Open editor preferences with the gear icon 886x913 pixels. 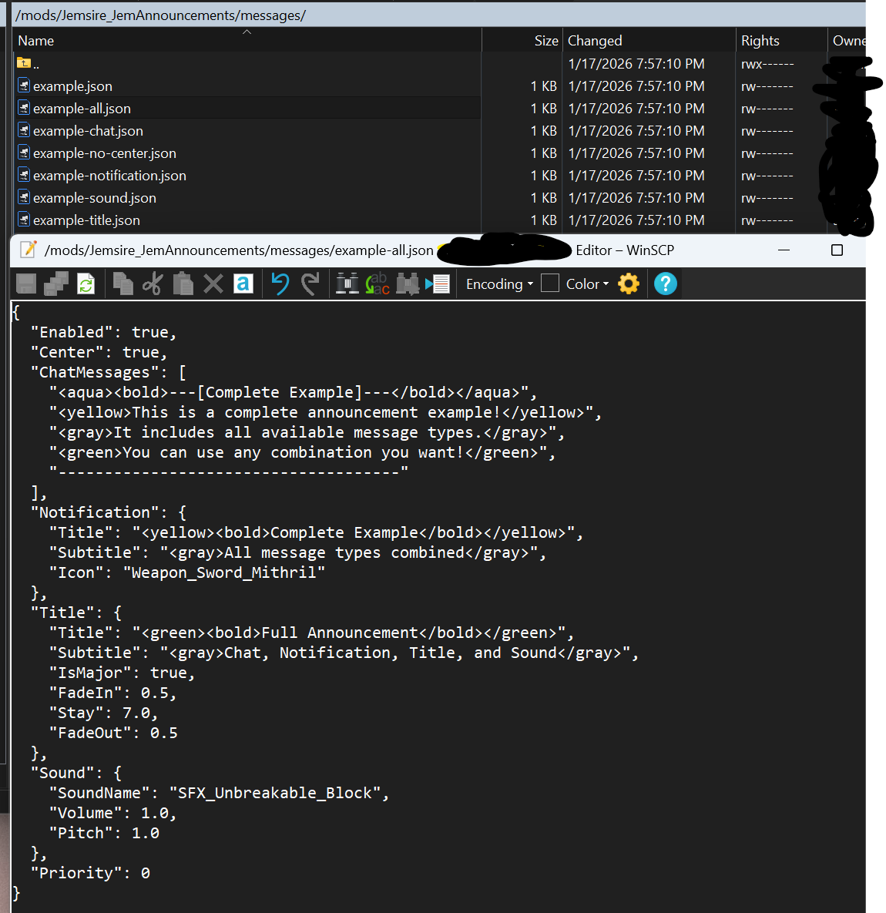tap(629, 284)
